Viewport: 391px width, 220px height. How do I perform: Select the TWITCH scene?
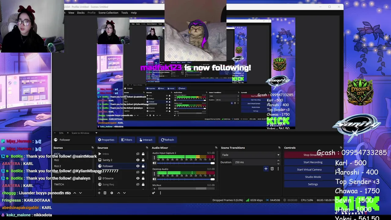coord(72,185)
